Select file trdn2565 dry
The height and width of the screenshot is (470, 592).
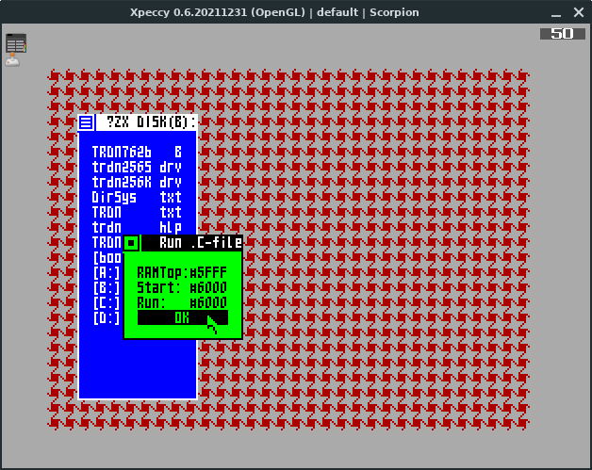137,167
